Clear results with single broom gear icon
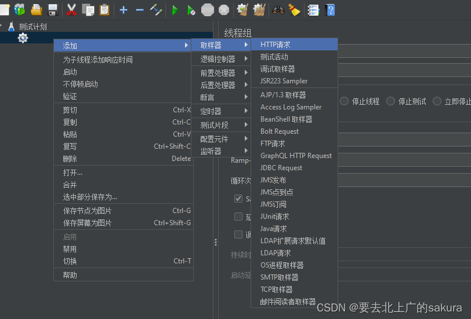The width and height of the screenshot is (471, 319). click(242, 10)
